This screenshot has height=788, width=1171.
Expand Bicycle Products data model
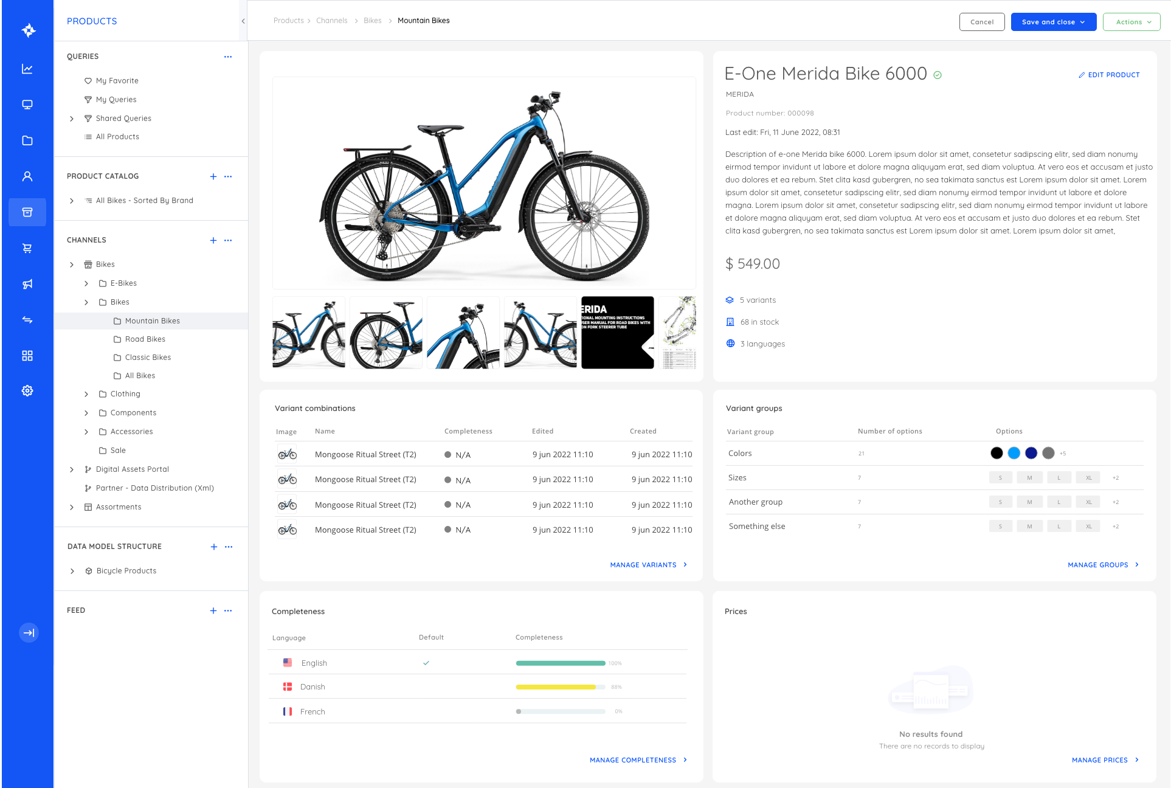coord(72,571)
